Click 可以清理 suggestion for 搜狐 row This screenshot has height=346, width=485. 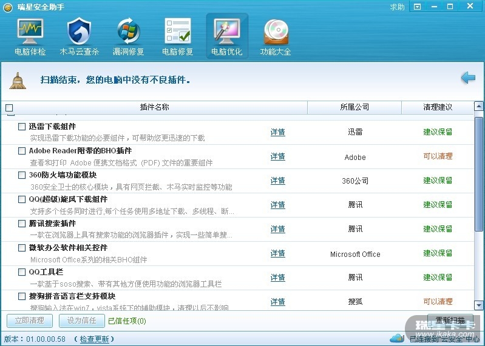[x=438, y=302]
